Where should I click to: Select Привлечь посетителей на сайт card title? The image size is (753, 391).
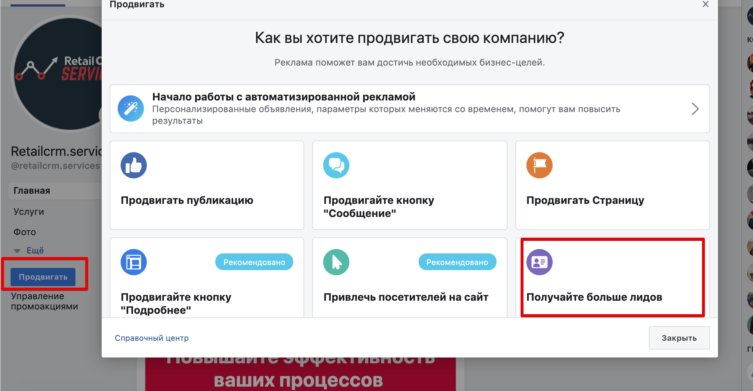pos(406,297)
